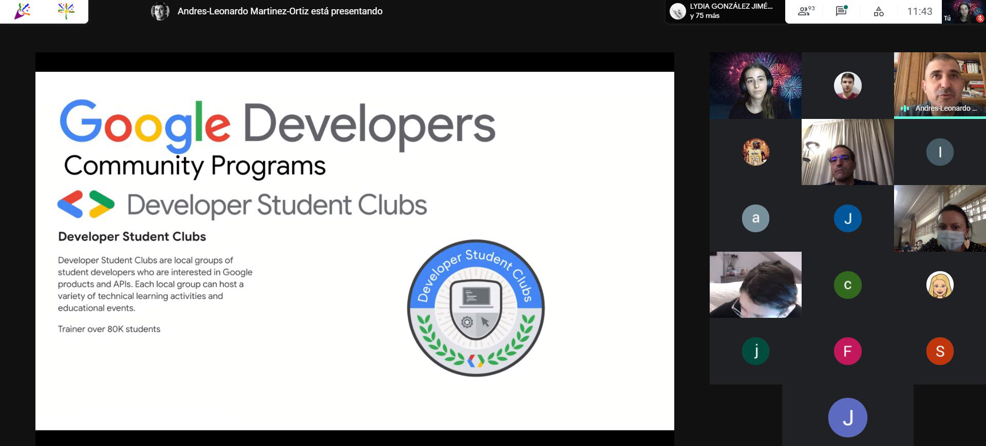Click the party popper icon top left
This screenshot has width=986, height=446.
[22, 11]
